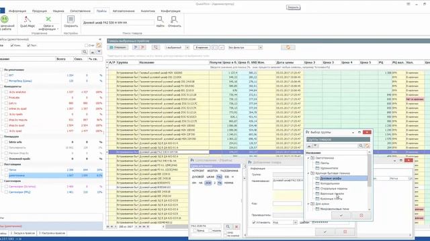Open the Конфигурация ribbon tab
Image resolution: width=430 pixels, height=241 pixels.
pos(170,11)
